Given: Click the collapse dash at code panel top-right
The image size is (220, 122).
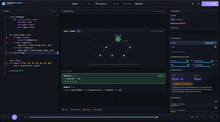Looking at the screenshot, I should (57, 16).
